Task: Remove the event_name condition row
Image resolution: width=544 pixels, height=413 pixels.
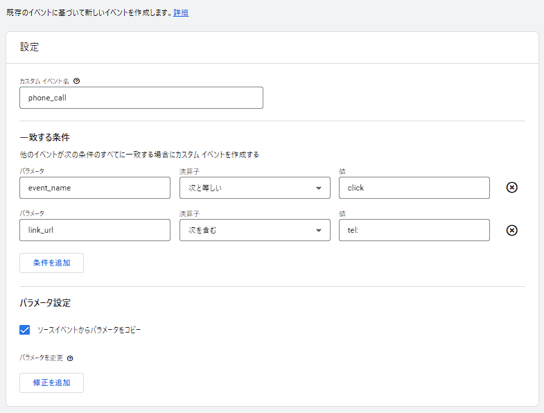Action: point(511,188)
